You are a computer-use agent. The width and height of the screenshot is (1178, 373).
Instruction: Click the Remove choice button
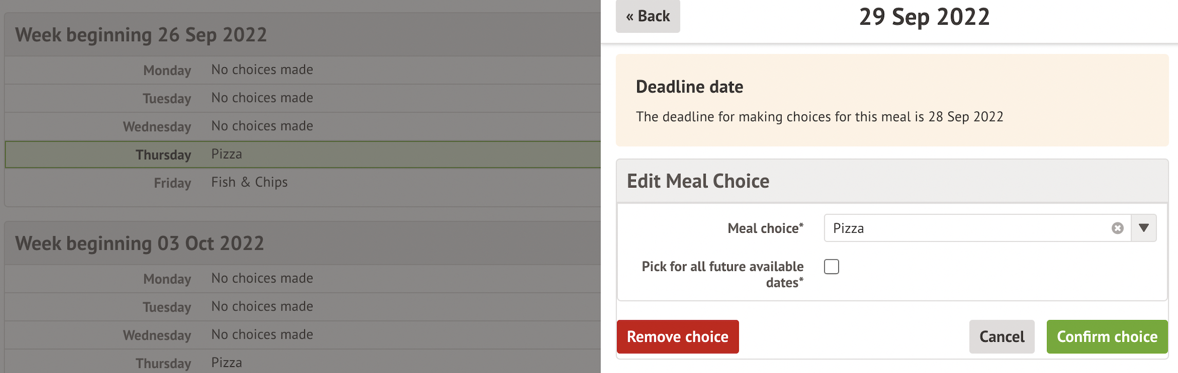677,337
